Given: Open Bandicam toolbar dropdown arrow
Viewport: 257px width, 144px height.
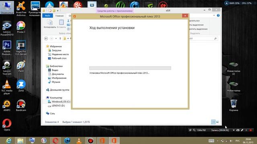Looking at the screenshot, I should (234, 130).
